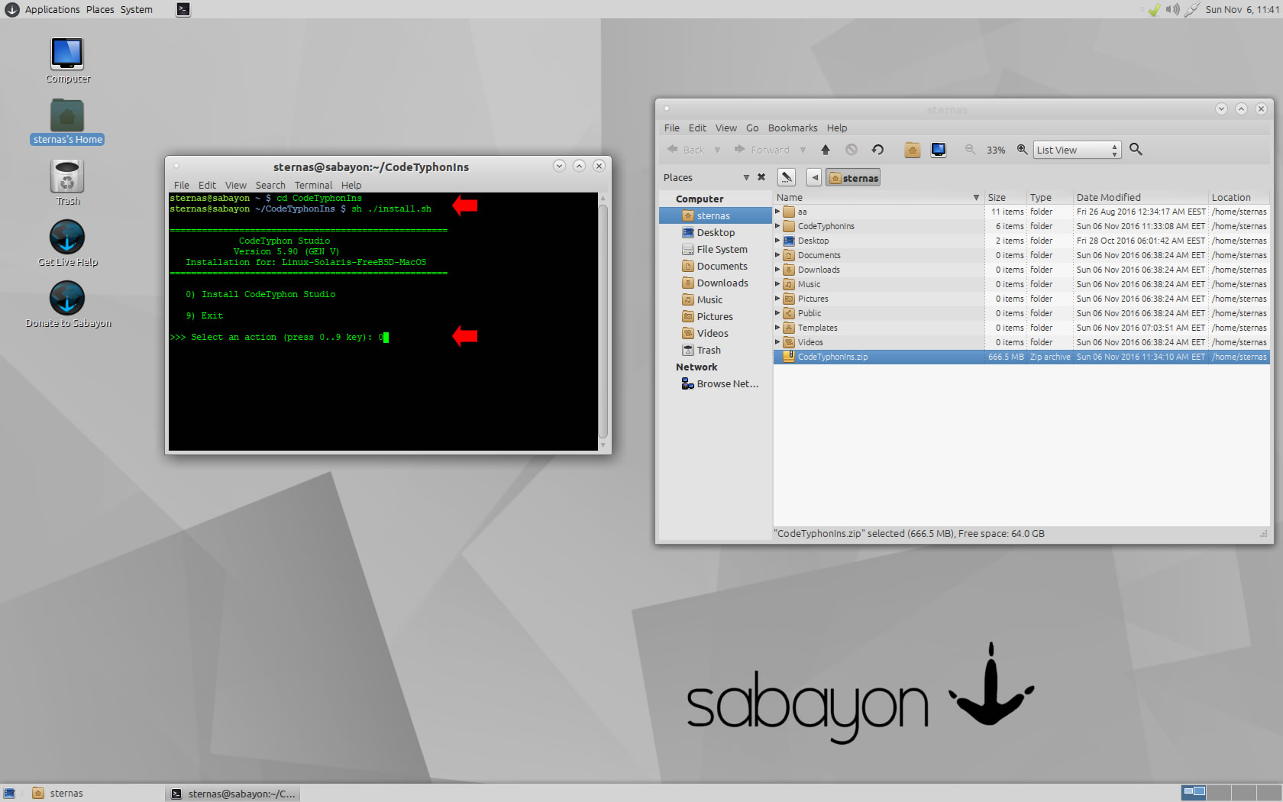The width and height of the screenshot is (1283, 802).
Task: Open Browse Network in sidebar
Action: click(719, 383)
